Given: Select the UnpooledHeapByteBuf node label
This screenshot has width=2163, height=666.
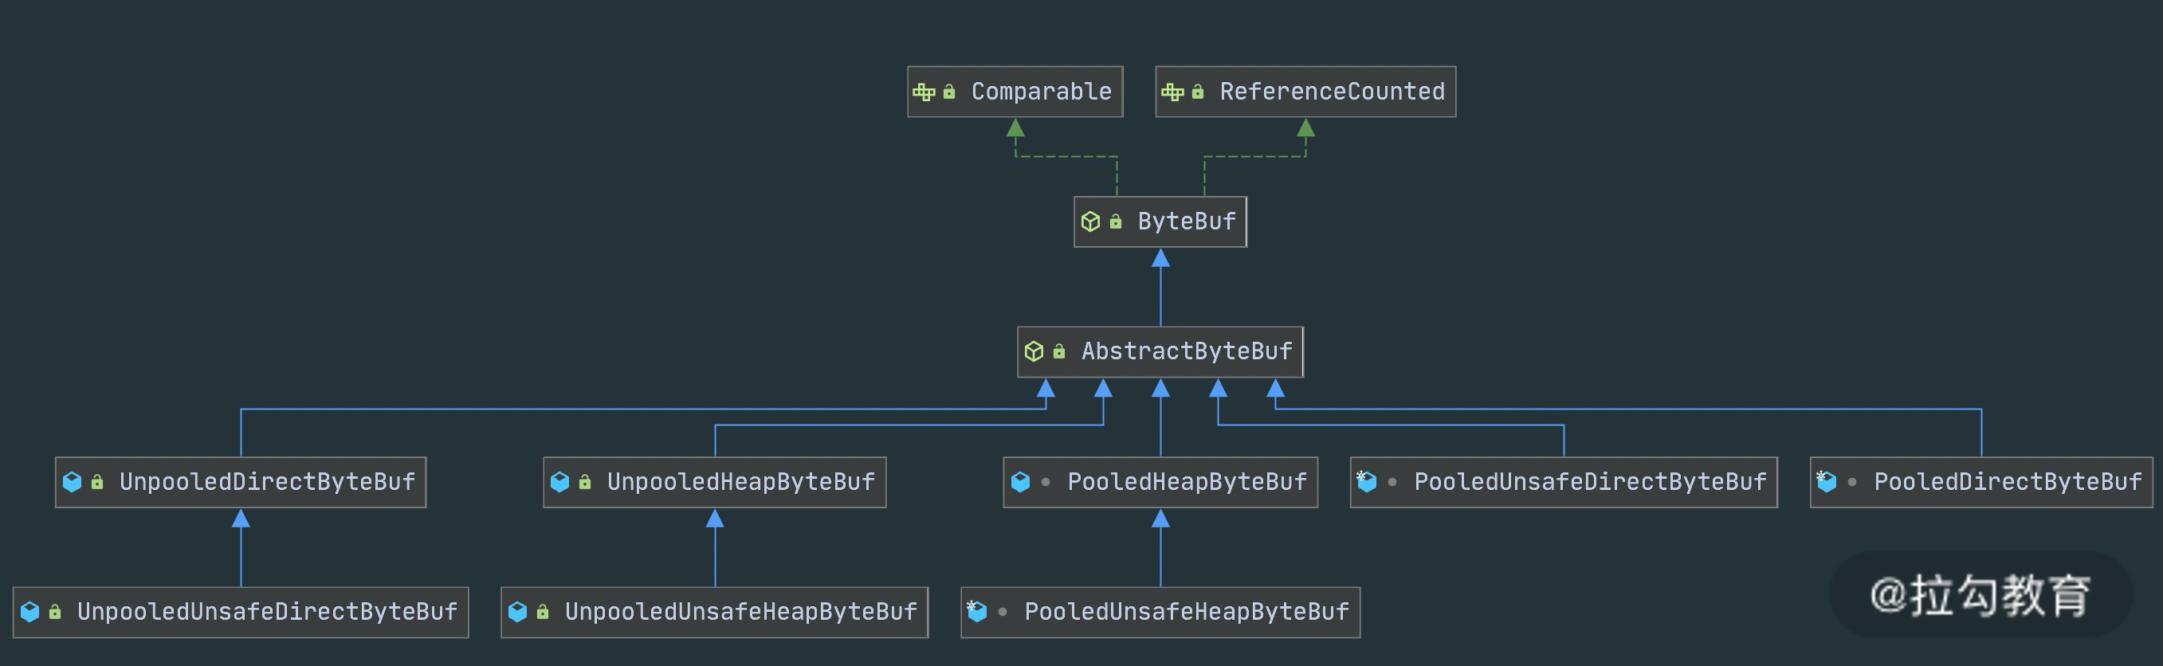Looking at the screenshot, I should click(x=740, y=482).
